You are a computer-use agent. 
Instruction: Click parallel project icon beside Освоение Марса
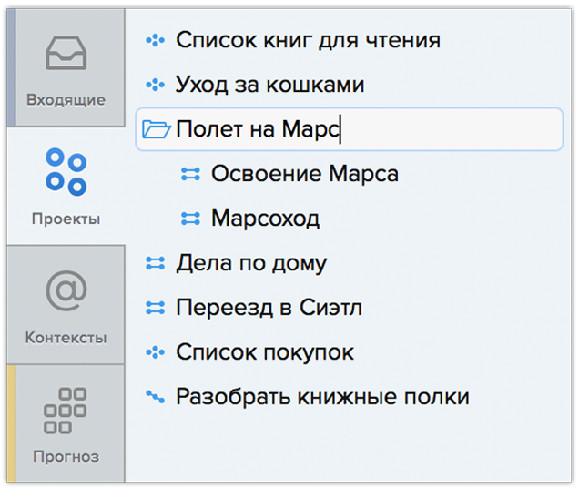click(x=190, y=174)
